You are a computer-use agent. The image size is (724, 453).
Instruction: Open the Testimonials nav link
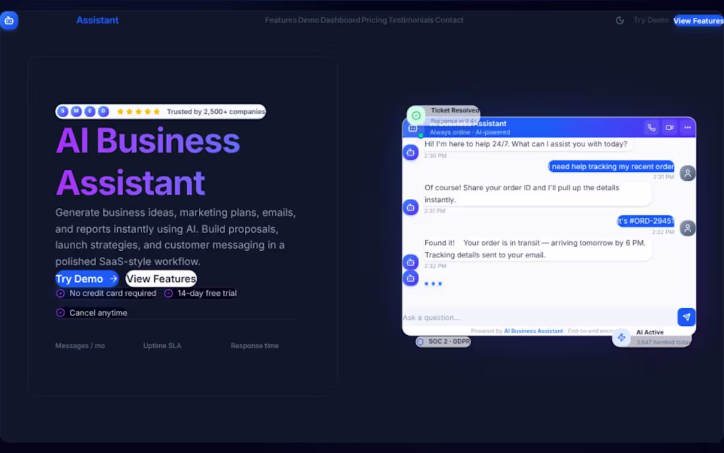tap(411, 20)
